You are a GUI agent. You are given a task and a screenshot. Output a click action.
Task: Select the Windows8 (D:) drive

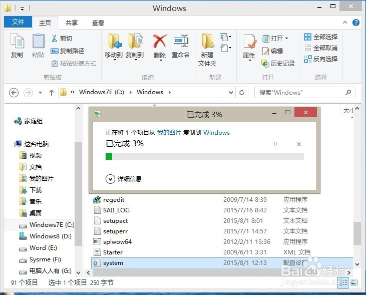45,236
